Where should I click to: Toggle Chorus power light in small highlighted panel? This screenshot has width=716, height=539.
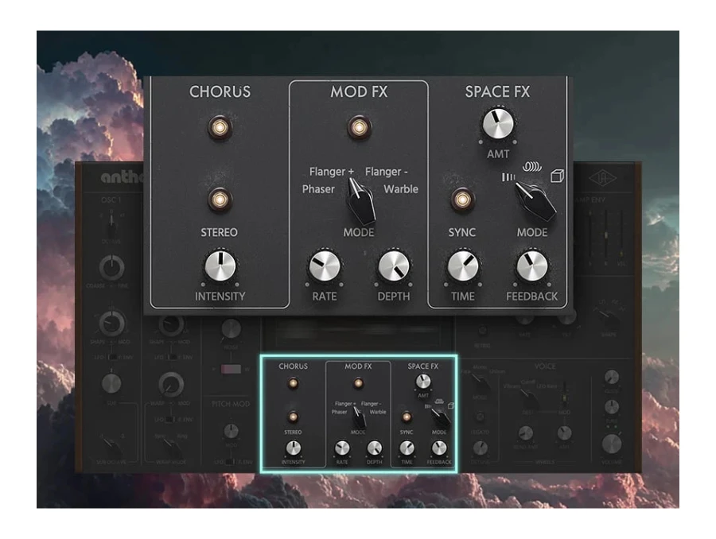tap(293, 383)
